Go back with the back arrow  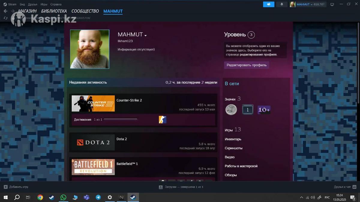[x=5, y=11]
